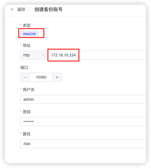Click the port number field 10080
The image size is (151, 168).
click(41, 77)
